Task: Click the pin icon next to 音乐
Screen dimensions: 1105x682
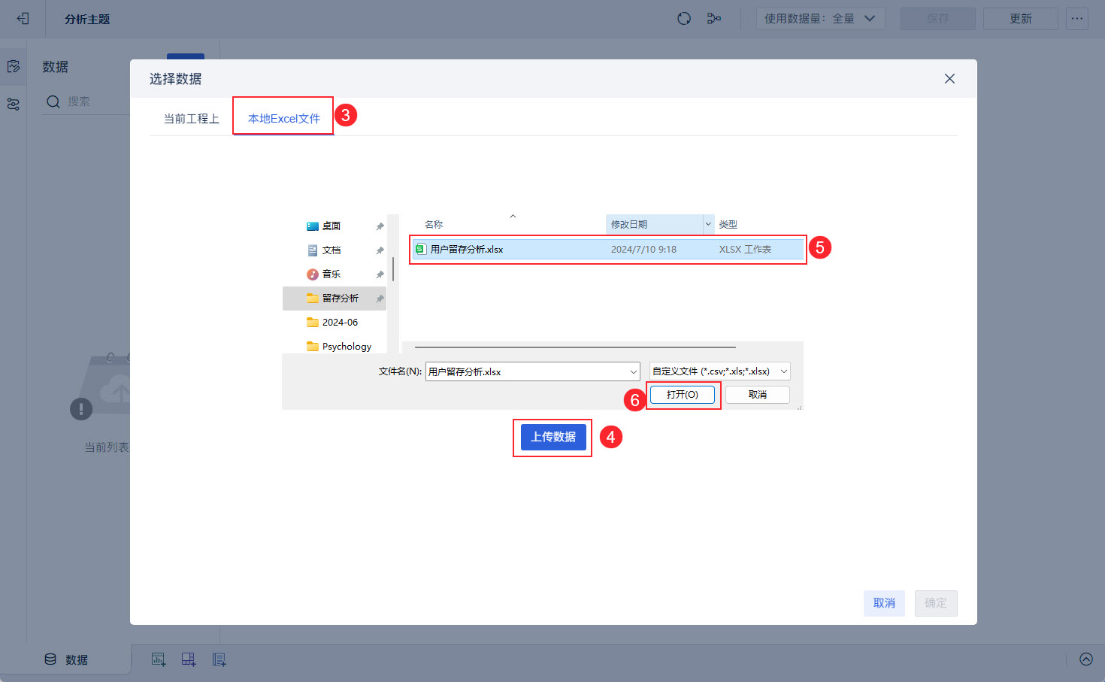Action: coord(380,274)
